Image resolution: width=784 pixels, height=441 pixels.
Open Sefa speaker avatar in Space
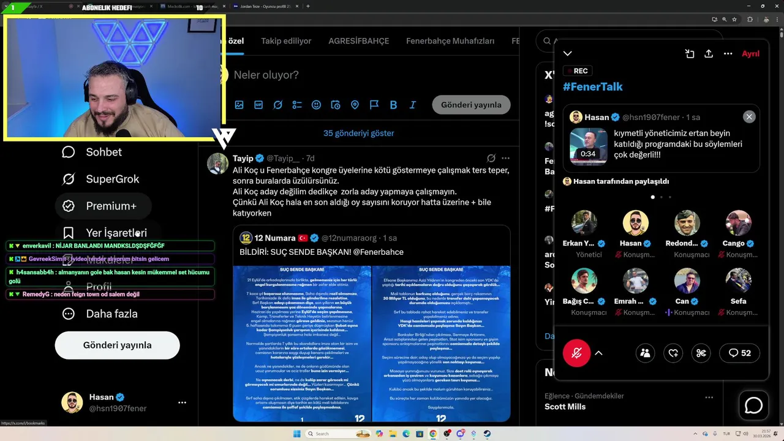(x=738, y=281)
